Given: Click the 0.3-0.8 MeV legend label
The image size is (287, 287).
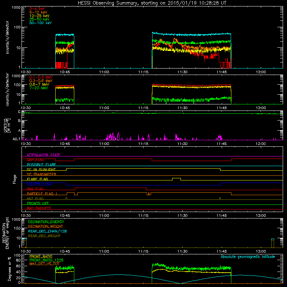Looking at the screenshot, I should [x=41, y=81].
